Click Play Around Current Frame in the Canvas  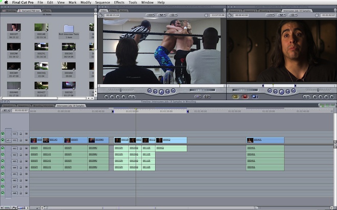click(288, 91)
